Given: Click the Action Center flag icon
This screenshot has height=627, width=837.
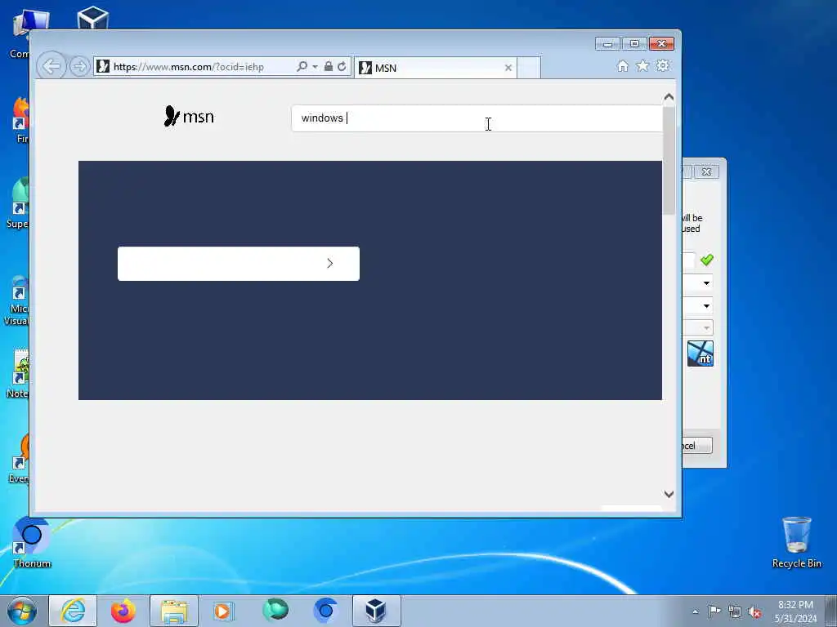Looking at the screenshot, I should click(x=714, y=611).
